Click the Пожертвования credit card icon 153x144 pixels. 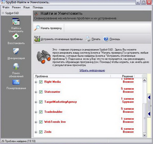pos(16,82)
